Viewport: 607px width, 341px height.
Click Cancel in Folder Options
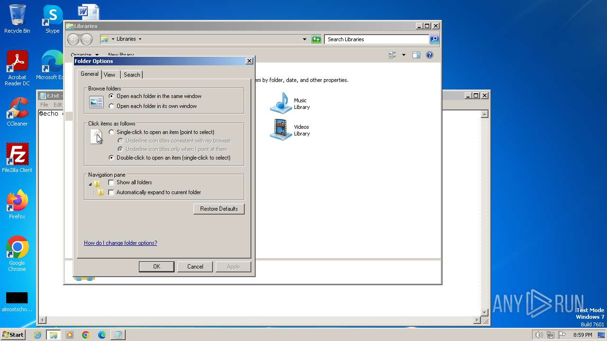195,267
